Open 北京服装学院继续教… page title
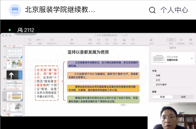This screenshot has height=129, width=196. point(60,10)
